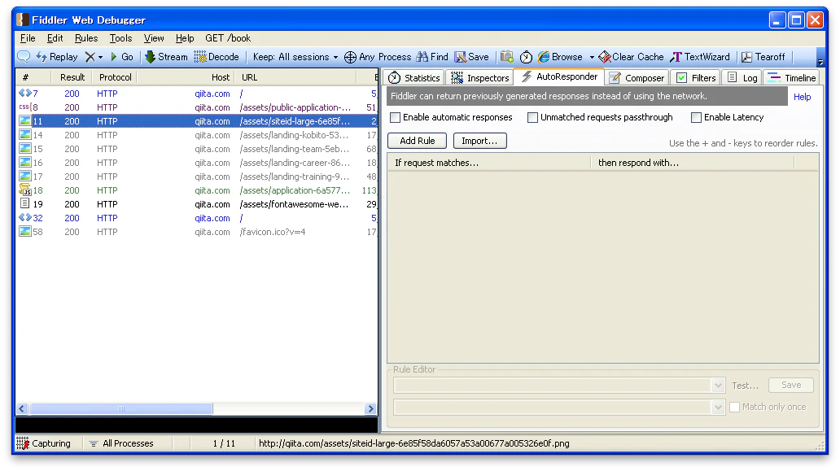Save sessions with toolbar Save
The image size is (840, 471).
point(471,57)
